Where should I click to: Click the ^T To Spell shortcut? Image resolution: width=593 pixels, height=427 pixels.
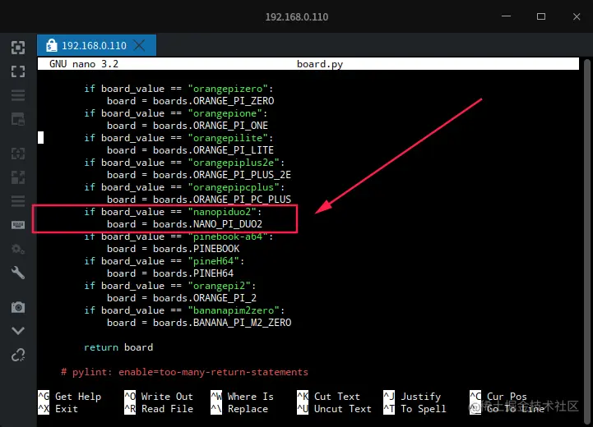pos(415,409)
